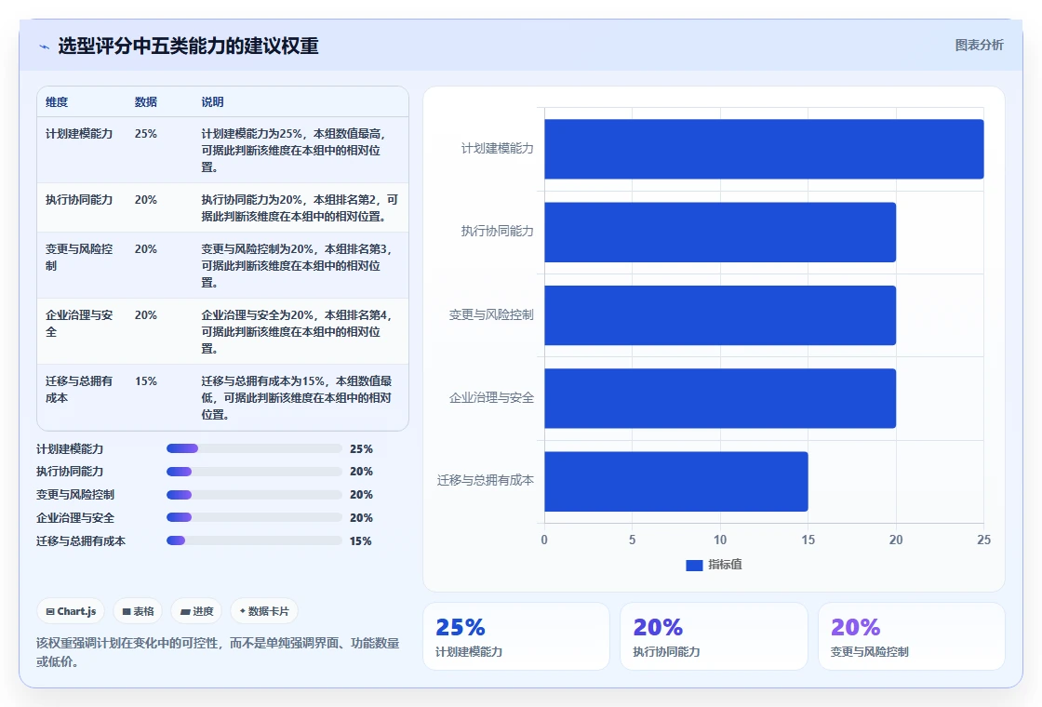Viewport: 1042px width, 707px height.
Task: Click the x-axis tick label 25
Action: (983, 540)
